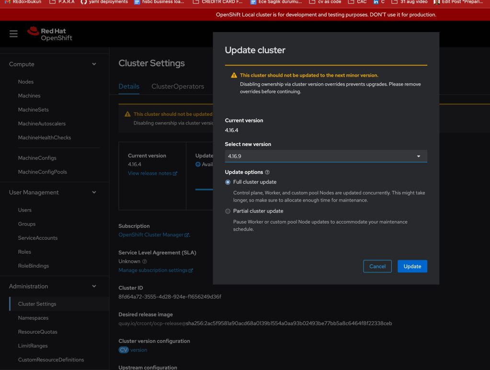Open CustomResourceDefinitions in sidebar

[x=51, y=359]
